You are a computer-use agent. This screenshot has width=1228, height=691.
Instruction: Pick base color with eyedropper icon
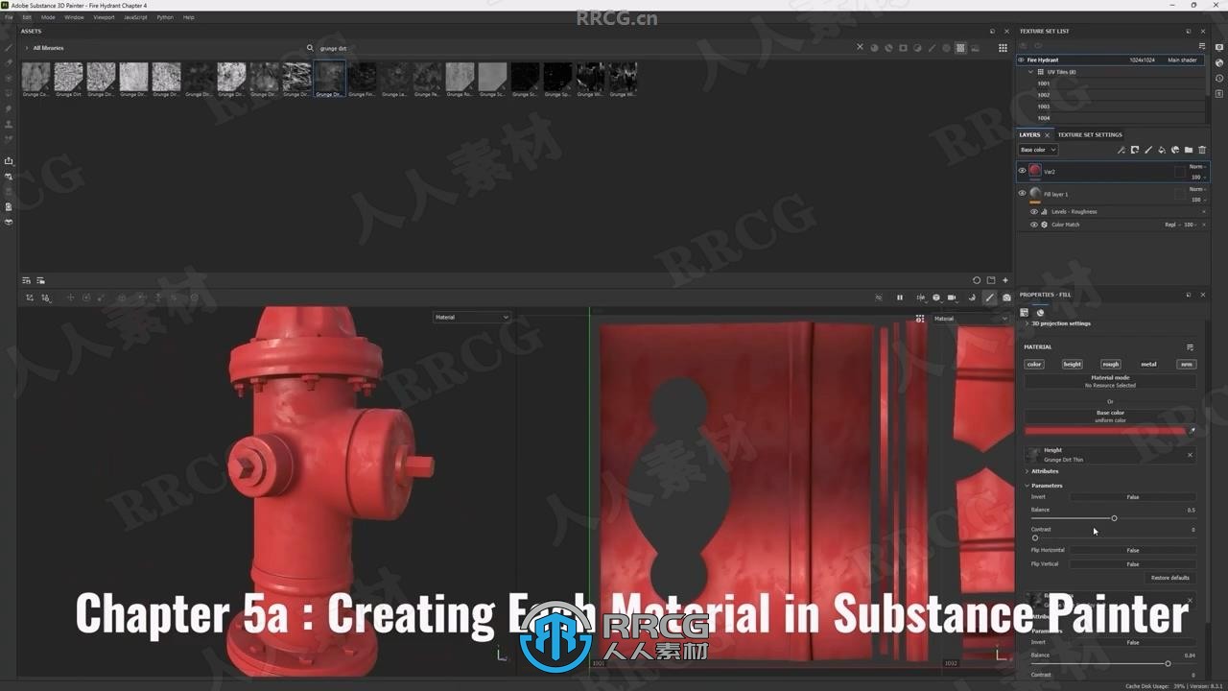[x=1193, y=431]
